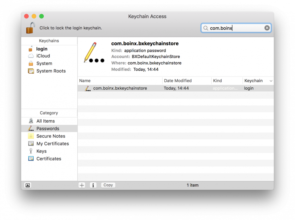This screenshot has width=295, height=220.
Task: Click the 'application password' kind value
Action: tap(145, 51)
